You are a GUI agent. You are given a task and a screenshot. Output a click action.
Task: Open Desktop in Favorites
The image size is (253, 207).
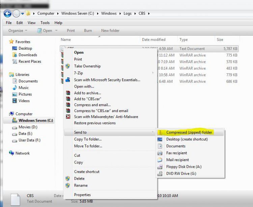pos(25,48)
